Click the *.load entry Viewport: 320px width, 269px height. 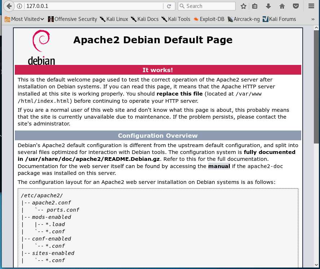pyautogui.click(x=55, y=224)
